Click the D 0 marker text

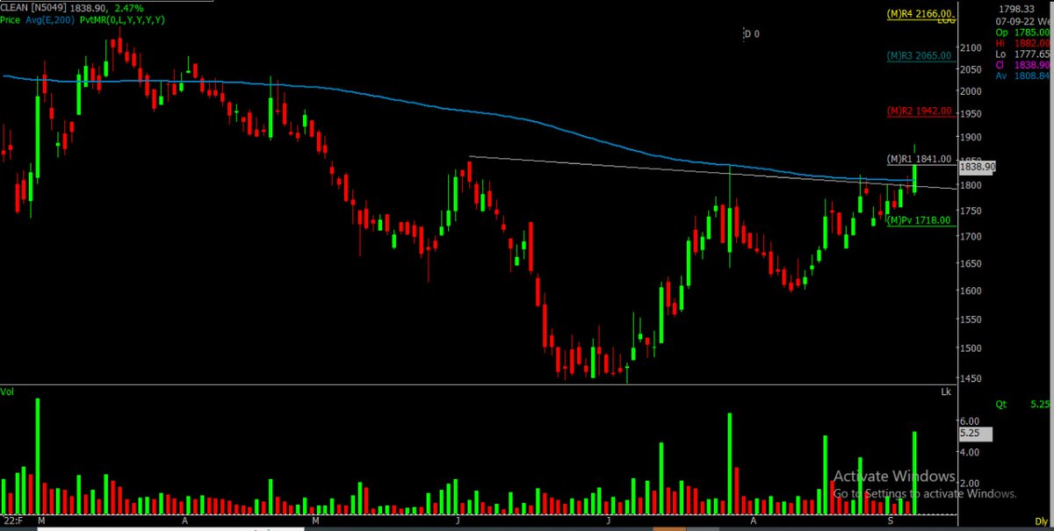pos(751,34)
